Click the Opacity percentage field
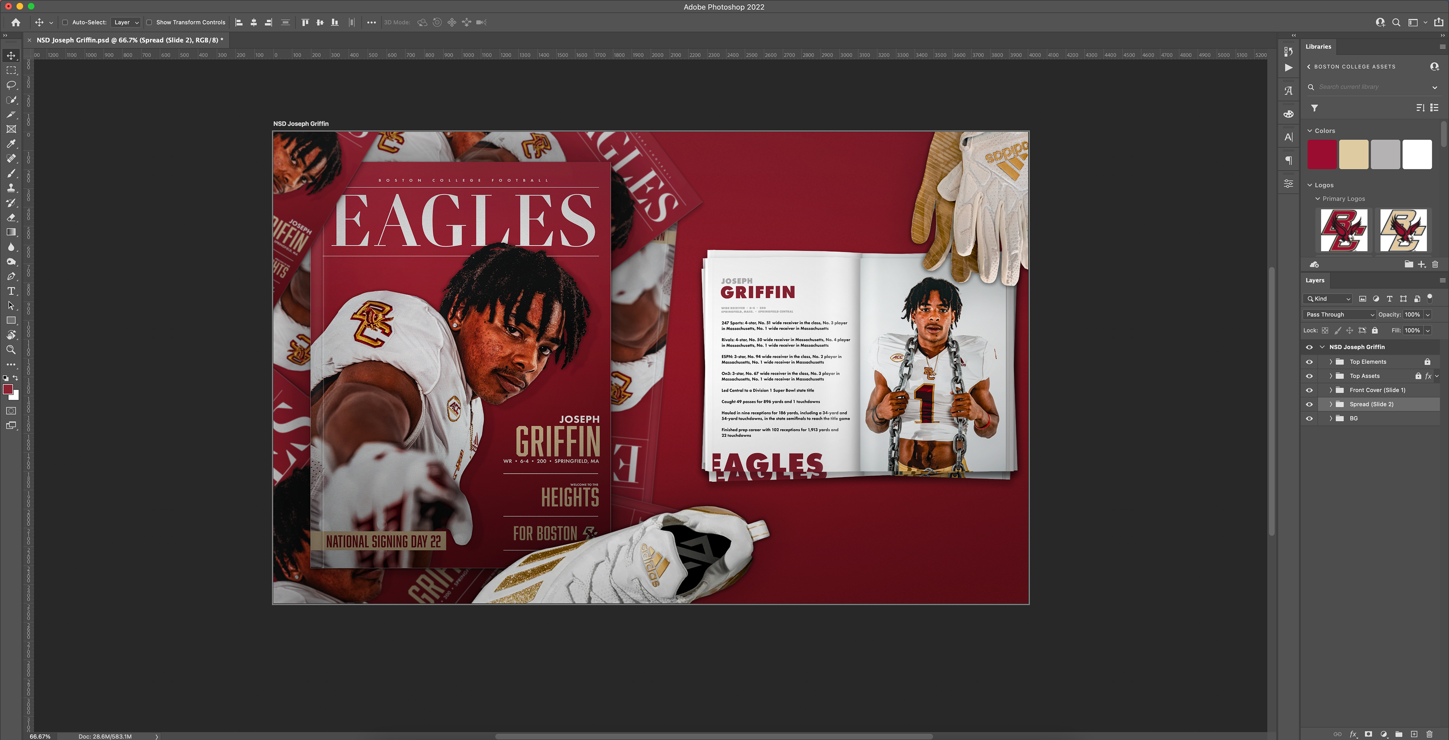The height and width of the screenshot is (740, 1449). tap(1412, 315)
